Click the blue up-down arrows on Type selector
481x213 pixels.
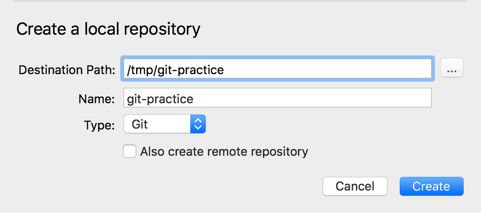pos(198,124)
